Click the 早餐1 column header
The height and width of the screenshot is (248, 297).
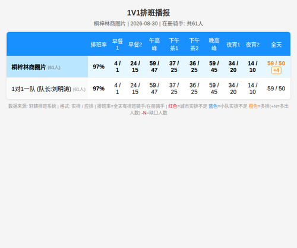tap(118, 45)
